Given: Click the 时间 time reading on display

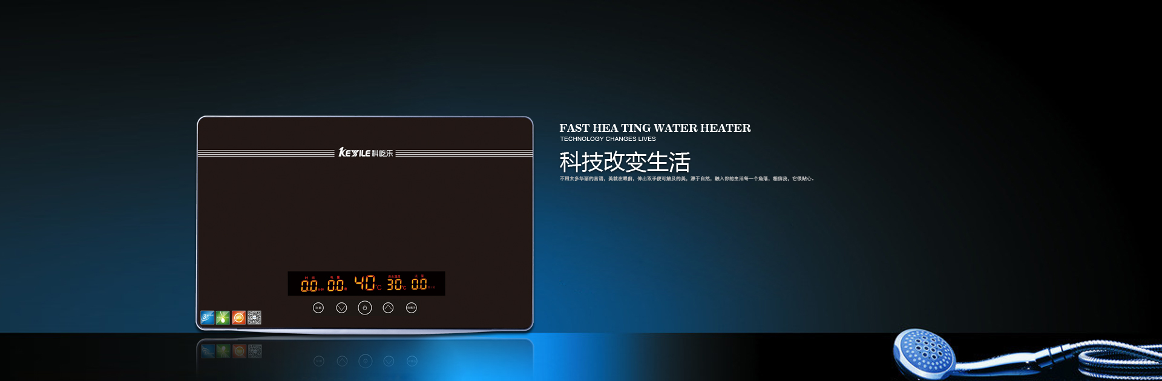Looking at the screenshot, I should point(310,284).
